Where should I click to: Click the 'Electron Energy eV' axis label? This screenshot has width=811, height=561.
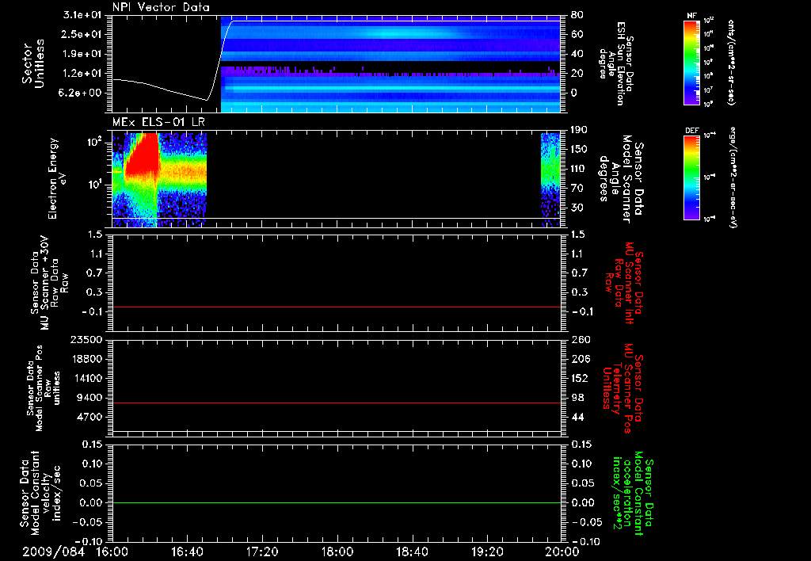57,179
